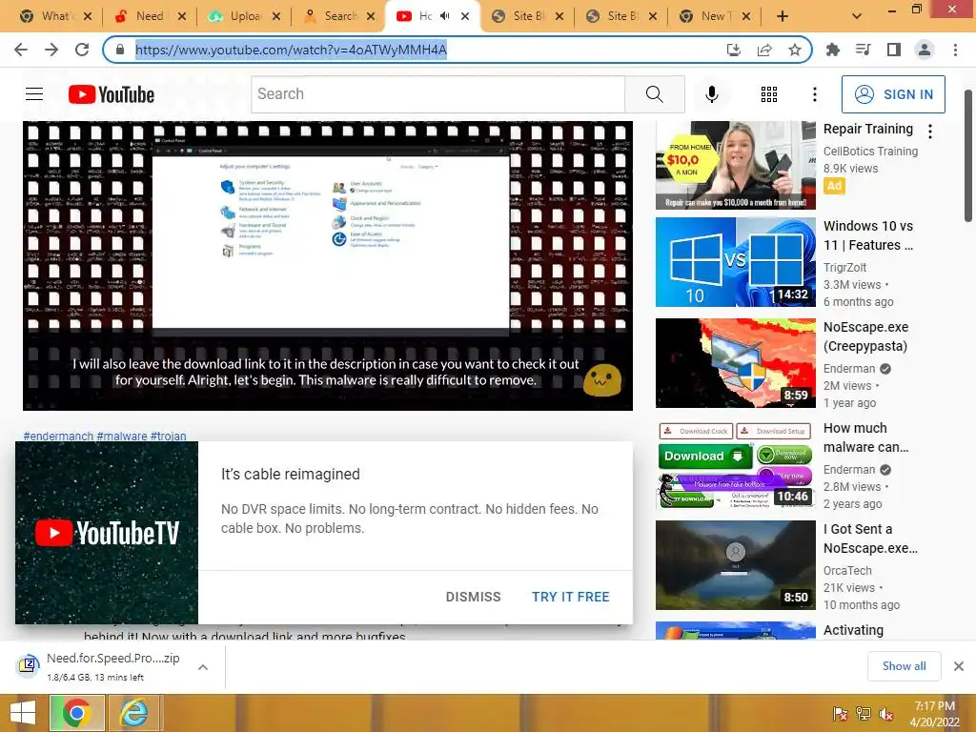The width and height of the screenshot is (976, 732).
Task: Open the tab search dropdown arrow
Action: [x=857, y=16]
